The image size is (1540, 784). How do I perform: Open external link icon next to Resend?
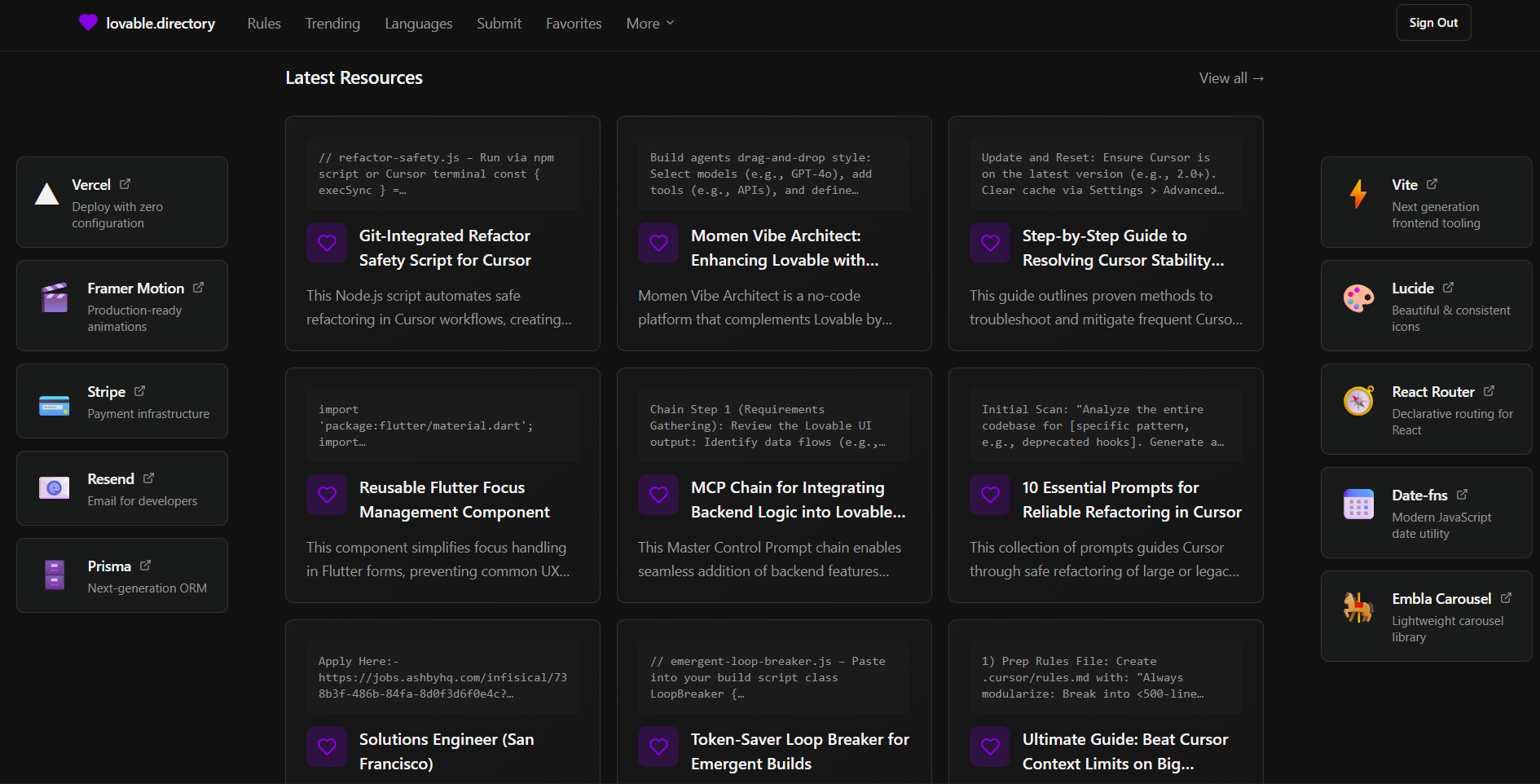click(148, 478)
